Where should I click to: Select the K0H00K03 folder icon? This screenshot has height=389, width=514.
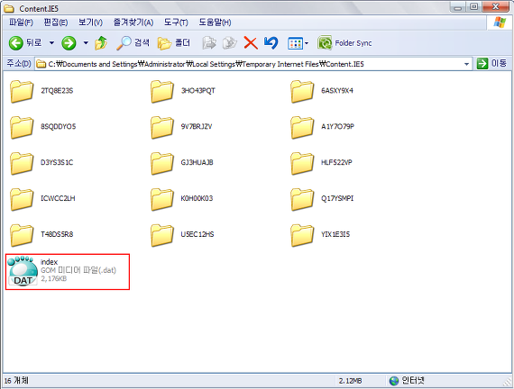[x=162, y=199]
